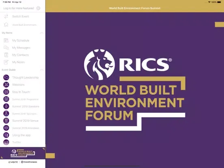Tap the Summit 2019 Speakers icon

point(6,106)
